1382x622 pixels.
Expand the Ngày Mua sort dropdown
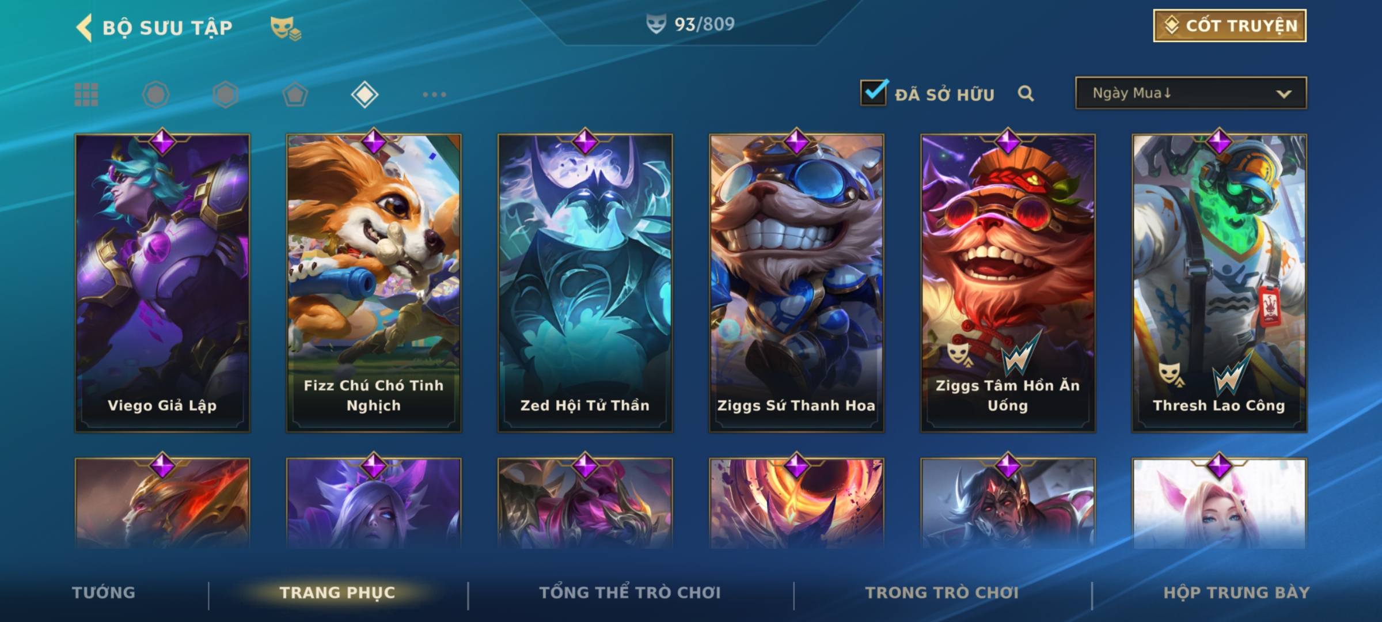(1191, 93)
